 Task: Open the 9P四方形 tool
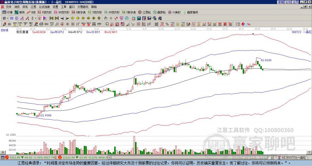62,12
